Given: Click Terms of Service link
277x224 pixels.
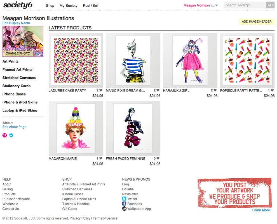Looking at the screenshot, I should click(105, 218).
